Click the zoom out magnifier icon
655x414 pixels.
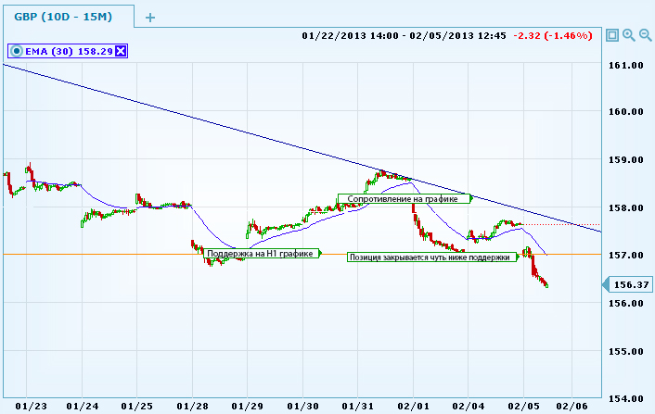(645, 35)
